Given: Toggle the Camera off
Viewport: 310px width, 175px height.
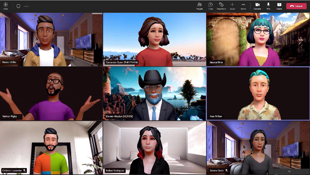Looking at the screenshot, I should click(x=257, y=6).
